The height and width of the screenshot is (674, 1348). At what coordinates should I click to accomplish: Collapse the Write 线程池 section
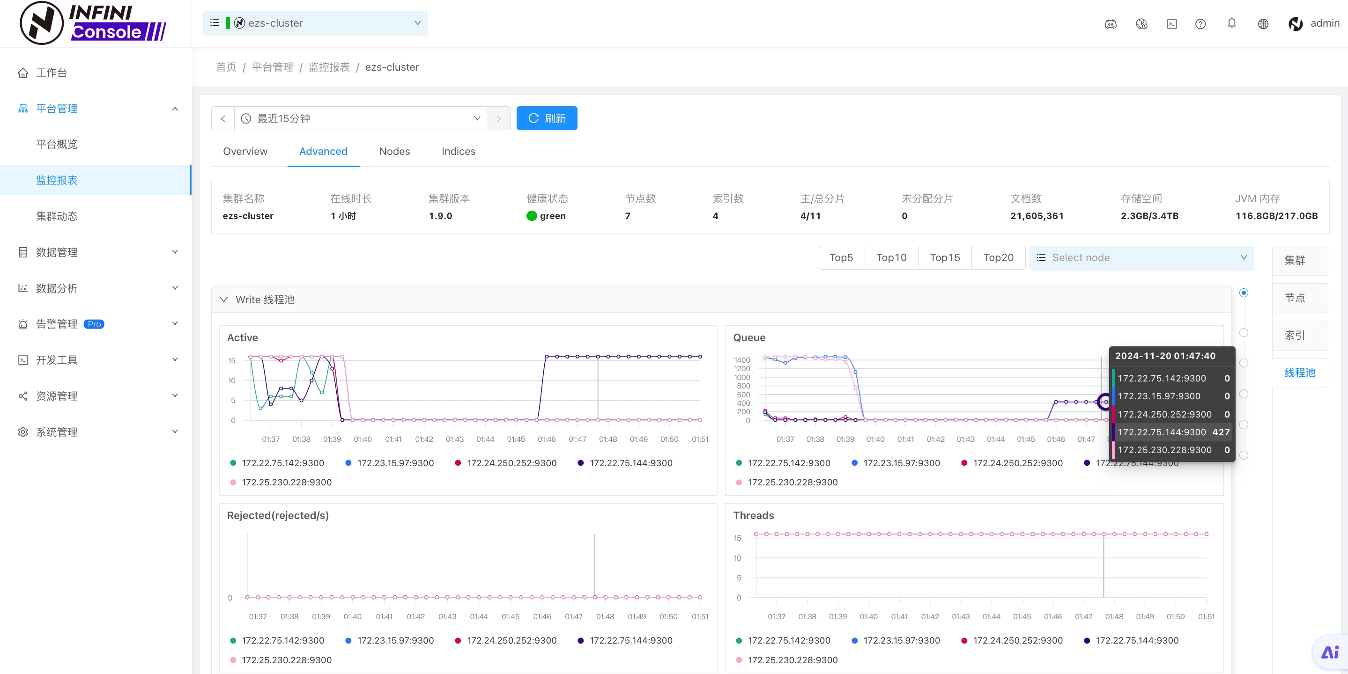[224, 300]
